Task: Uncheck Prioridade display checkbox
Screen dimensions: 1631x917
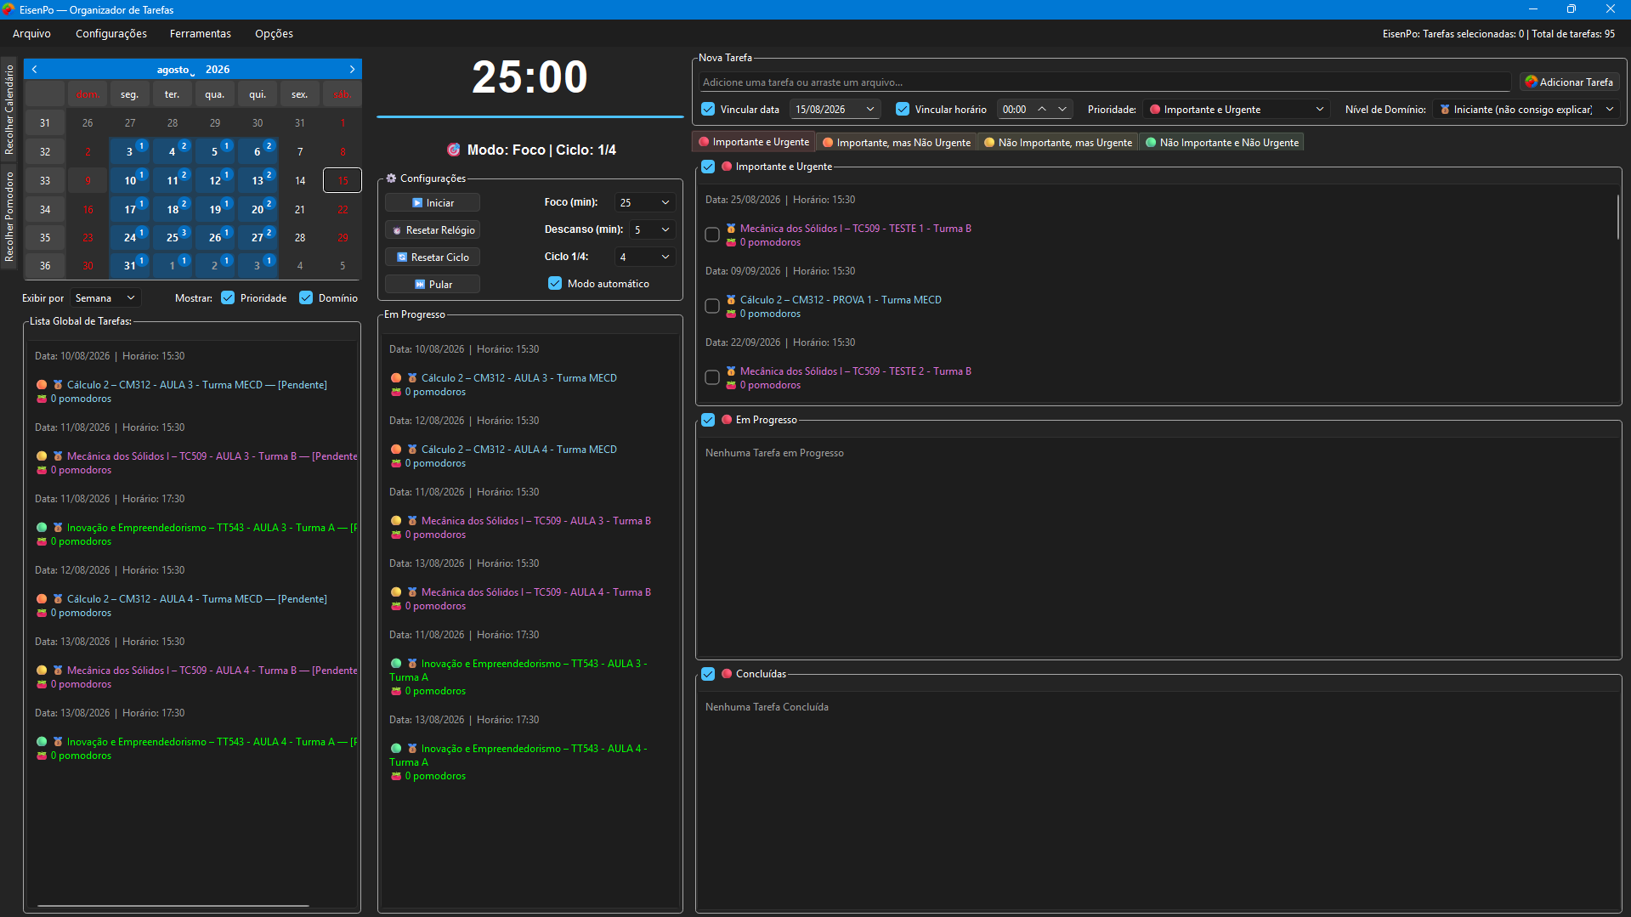Action: (228, 297)
